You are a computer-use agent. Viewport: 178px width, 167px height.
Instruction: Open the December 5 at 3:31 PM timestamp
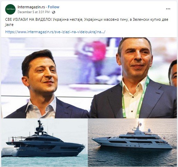coord(33,12)
